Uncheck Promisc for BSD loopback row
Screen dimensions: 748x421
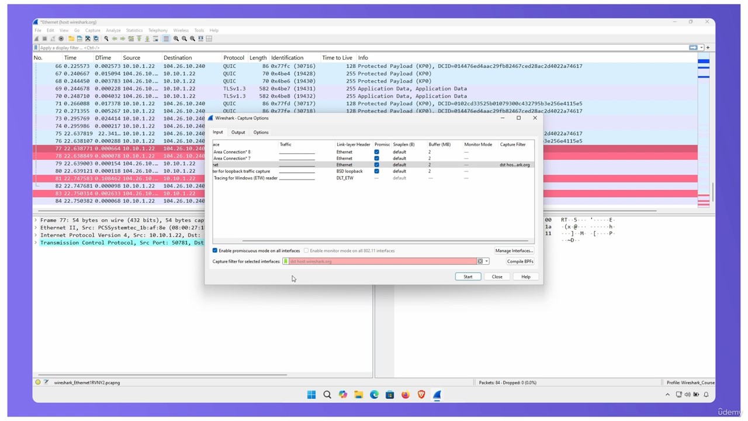point(376,171)
